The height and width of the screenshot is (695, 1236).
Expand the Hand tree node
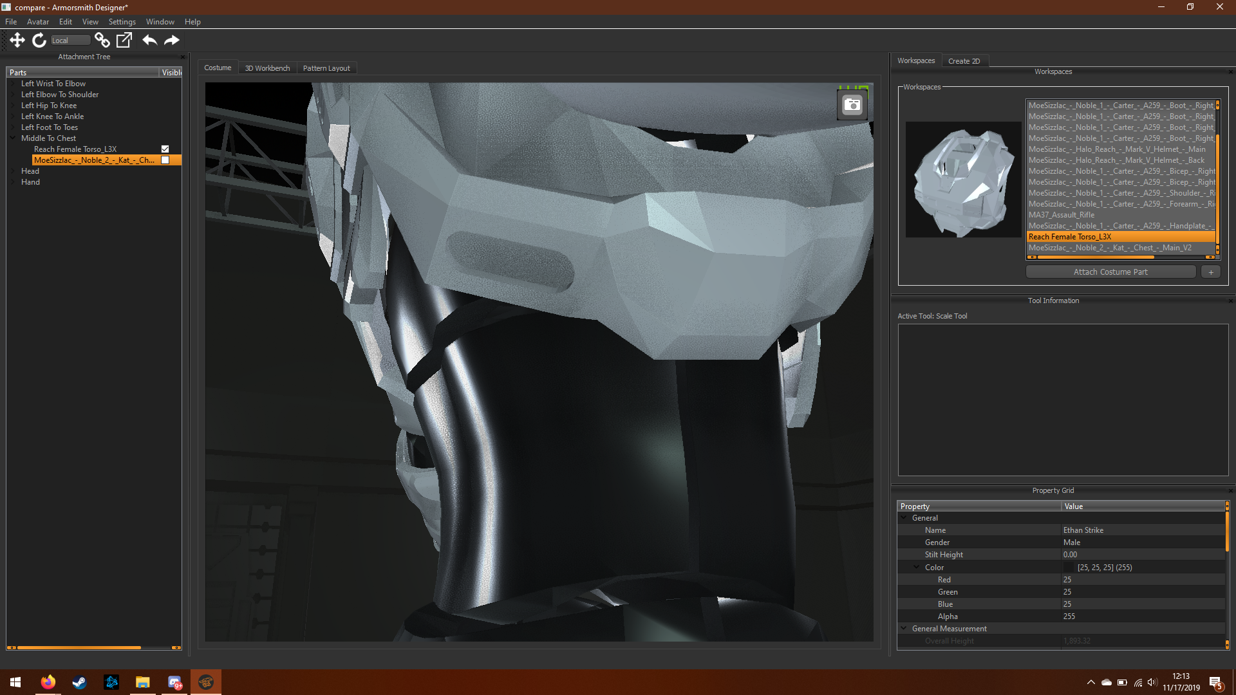13,181
